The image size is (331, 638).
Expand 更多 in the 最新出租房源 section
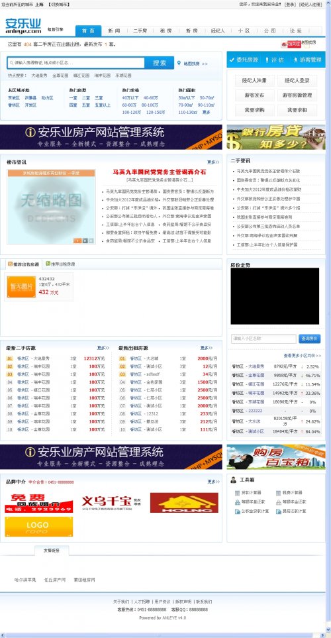(207, 348)
